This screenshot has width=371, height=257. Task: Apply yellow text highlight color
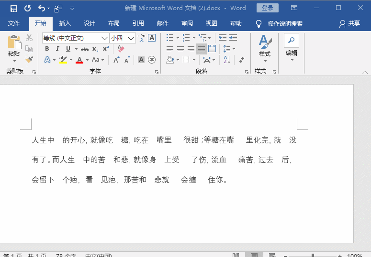click(x=63, y=60)
